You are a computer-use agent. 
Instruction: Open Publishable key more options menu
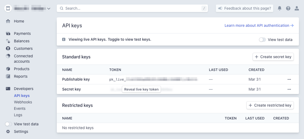pos(289,79)
